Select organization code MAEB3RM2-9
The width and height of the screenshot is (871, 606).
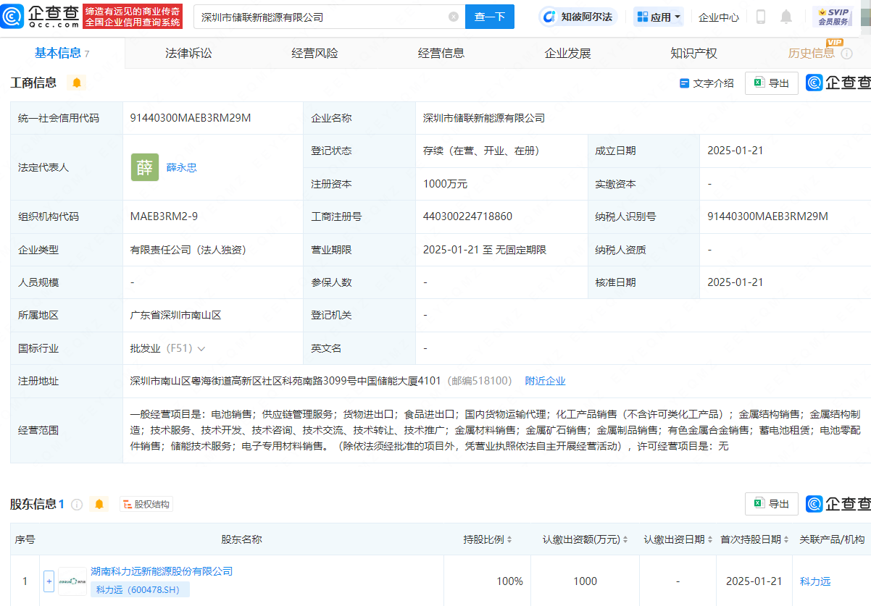click(164, 216)
